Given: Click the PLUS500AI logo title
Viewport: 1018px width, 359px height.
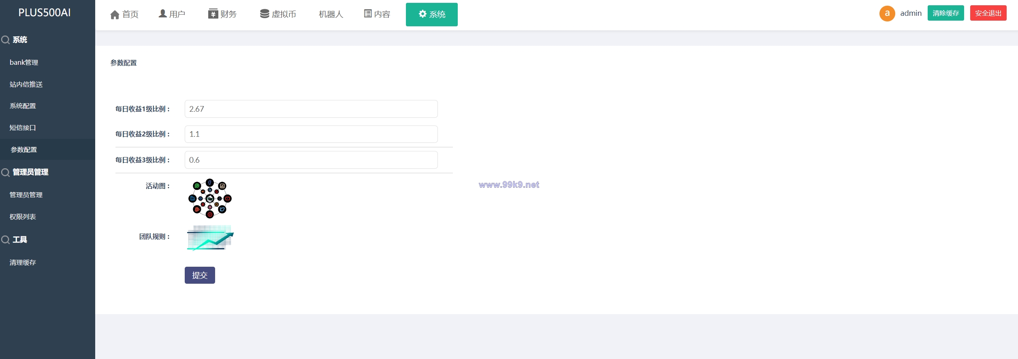Looking at the screenshot, I should click(x=45, y=13).
